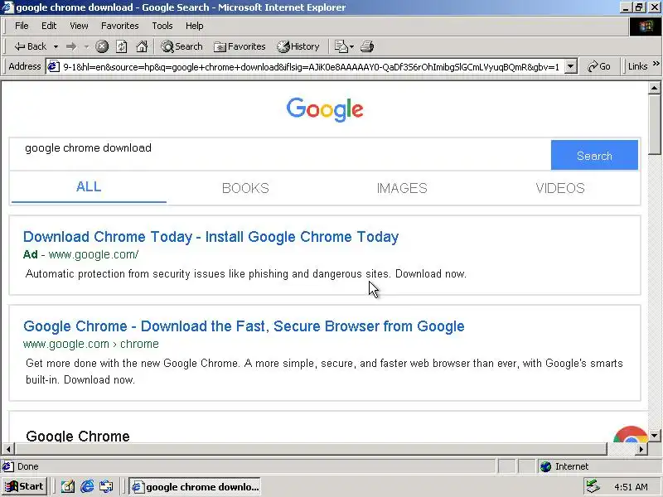Switch to the VIDEOS tab
This screenshot has height=497, width=663.
tap(560, 188)
